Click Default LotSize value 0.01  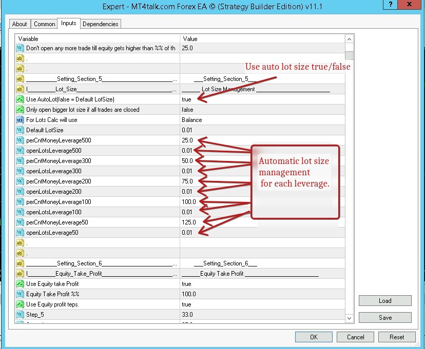(187, 130)
